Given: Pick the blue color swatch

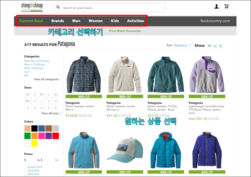Looking at the screenshot, I should click(x=42, y=128).
